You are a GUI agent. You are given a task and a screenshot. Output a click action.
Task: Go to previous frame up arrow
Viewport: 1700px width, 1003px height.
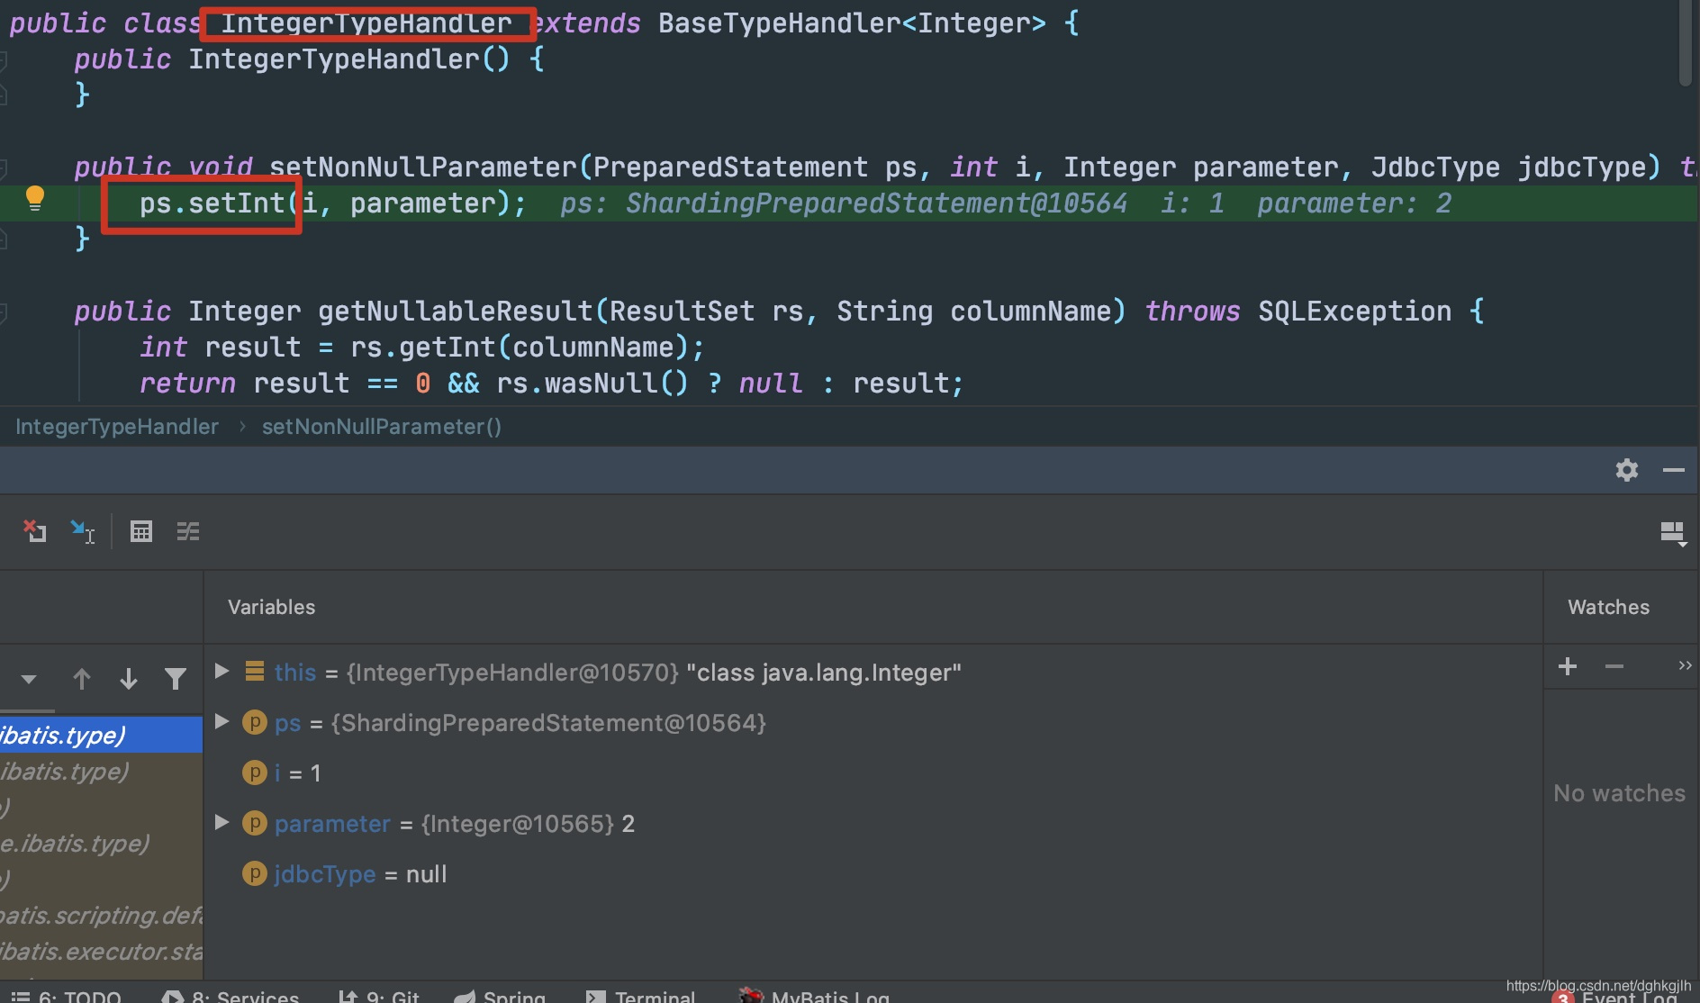pos(82,678)
